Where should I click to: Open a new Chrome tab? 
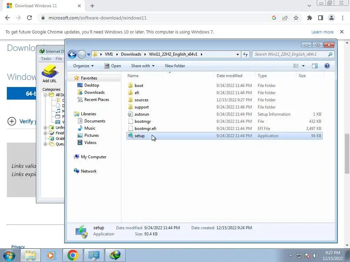92,6
